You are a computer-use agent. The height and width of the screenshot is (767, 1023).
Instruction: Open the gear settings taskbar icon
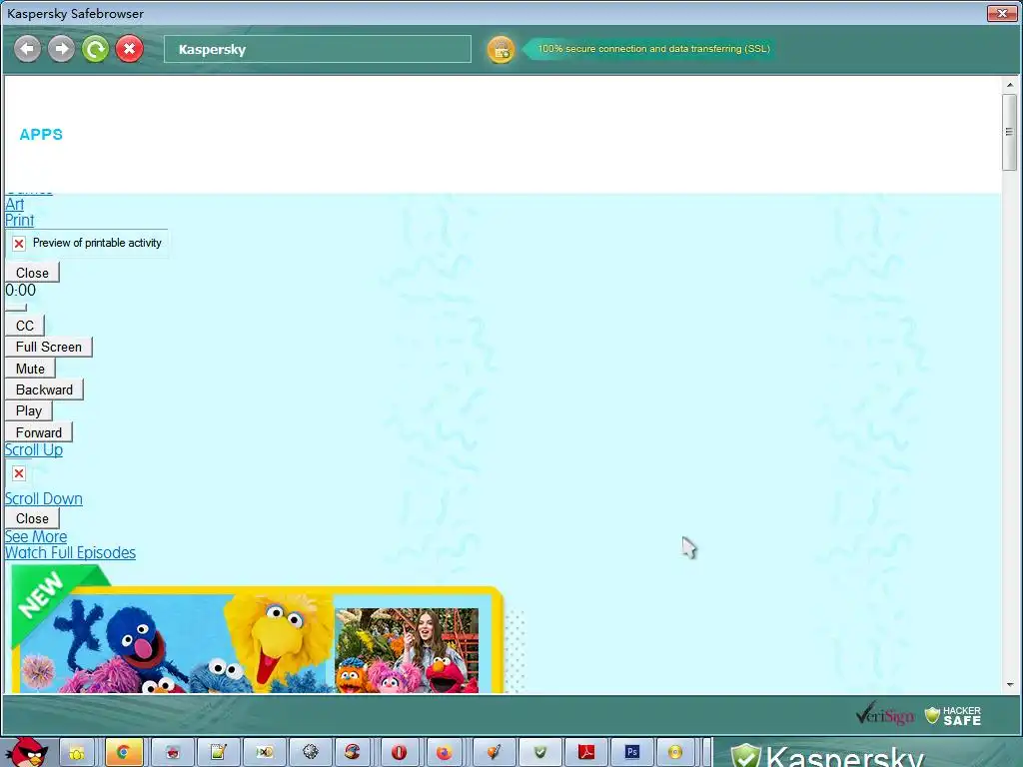(x=311, y=753)
